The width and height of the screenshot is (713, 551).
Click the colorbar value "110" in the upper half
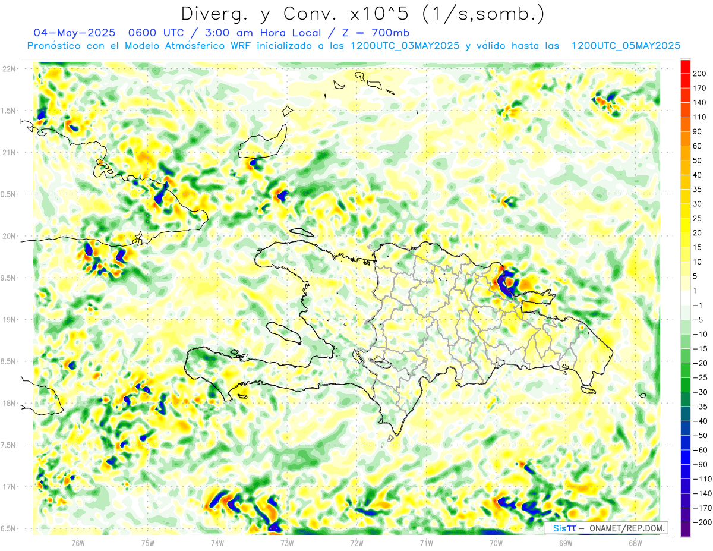coord(699,118)
